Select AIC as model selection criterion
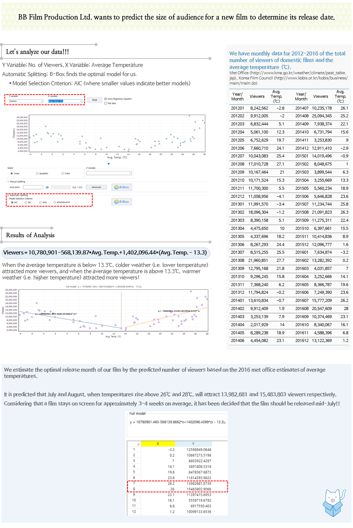Image resolution: width=353 pixels, height=528 pixels. click(12, 202)
